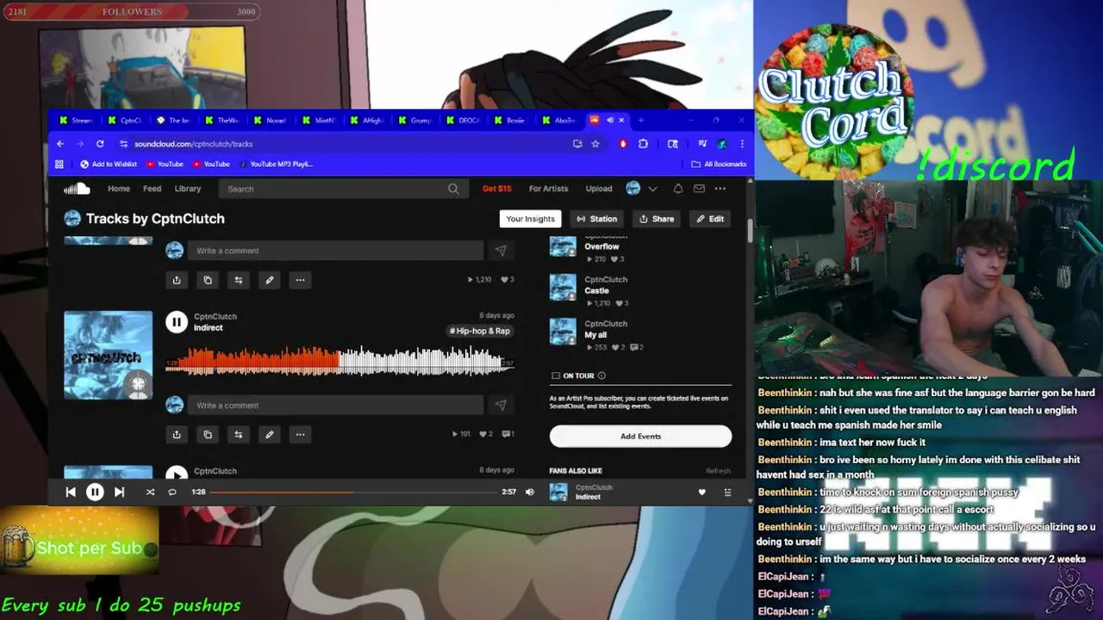Open the Upload page

tap(599, 189)
